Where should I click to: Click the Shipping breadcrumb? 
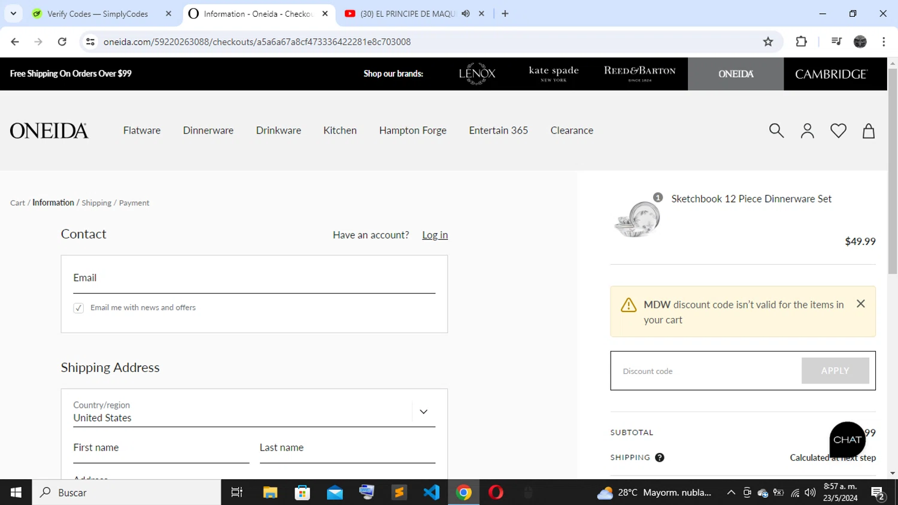click(96, 203)
